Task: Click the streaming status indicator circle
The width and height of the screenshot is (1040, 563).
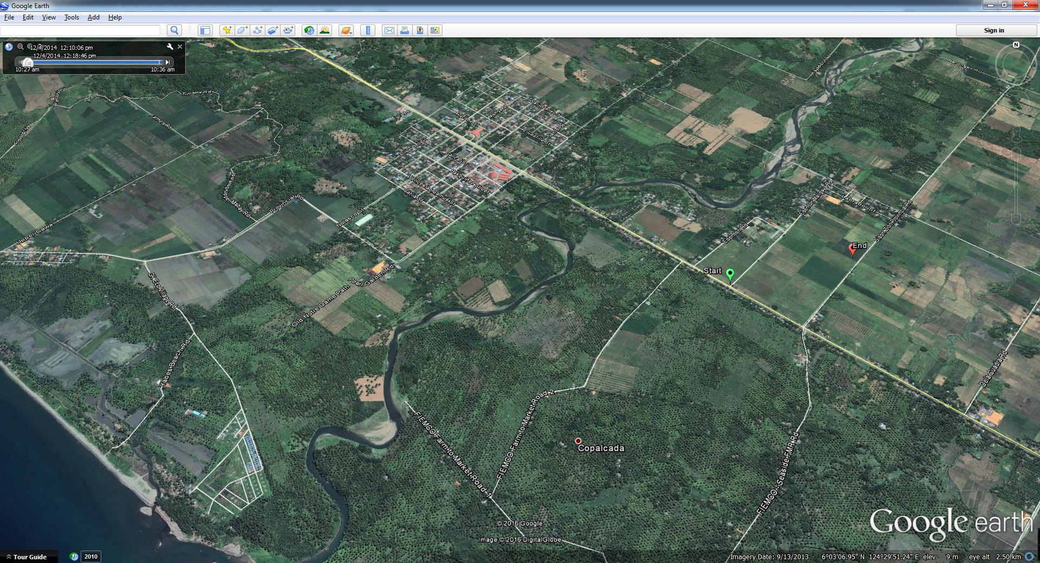Action: click(1029, 557)
